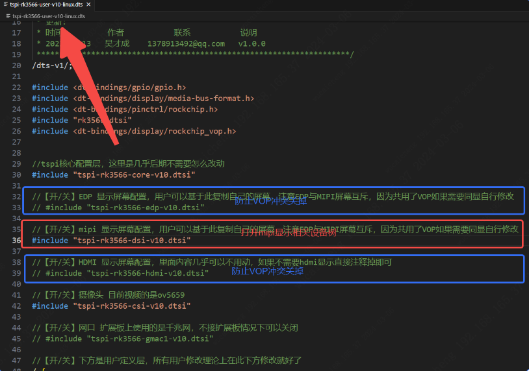Click the commented tspi-rk3566-edp-v10.dtsi include
529x371 pixels.
[x=118, y=208]
